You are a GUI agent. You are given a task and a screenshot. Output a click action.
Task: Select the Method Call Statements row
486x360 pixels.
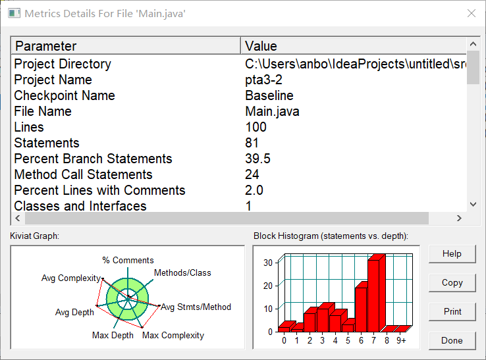238,174
